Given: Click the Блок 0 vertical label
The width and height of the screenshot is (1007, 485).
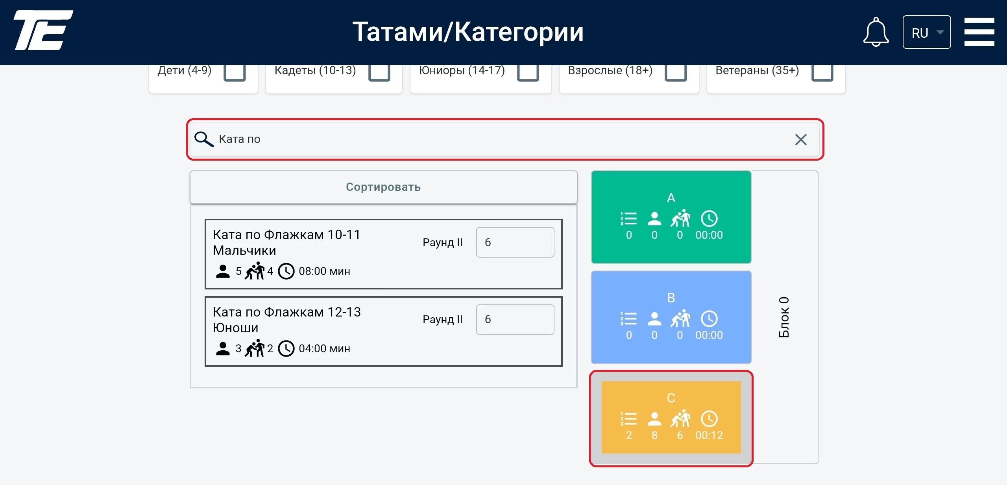Looking at the screenshot, I should [x=784, y=317].
